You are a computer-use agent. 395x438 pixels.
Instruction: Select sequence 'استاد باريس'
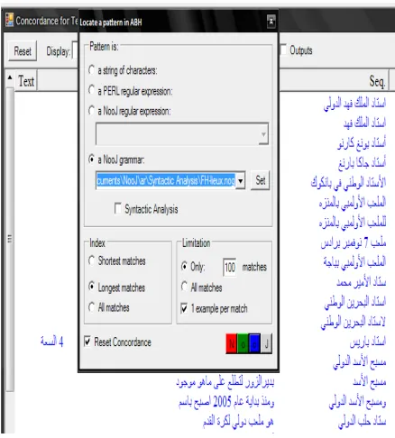368,342
